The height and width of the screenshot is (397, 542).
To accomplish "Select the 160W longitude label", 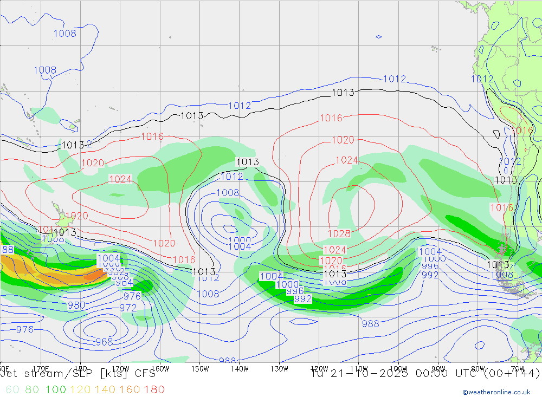I will pyautogui.click(x=160, y=369).
